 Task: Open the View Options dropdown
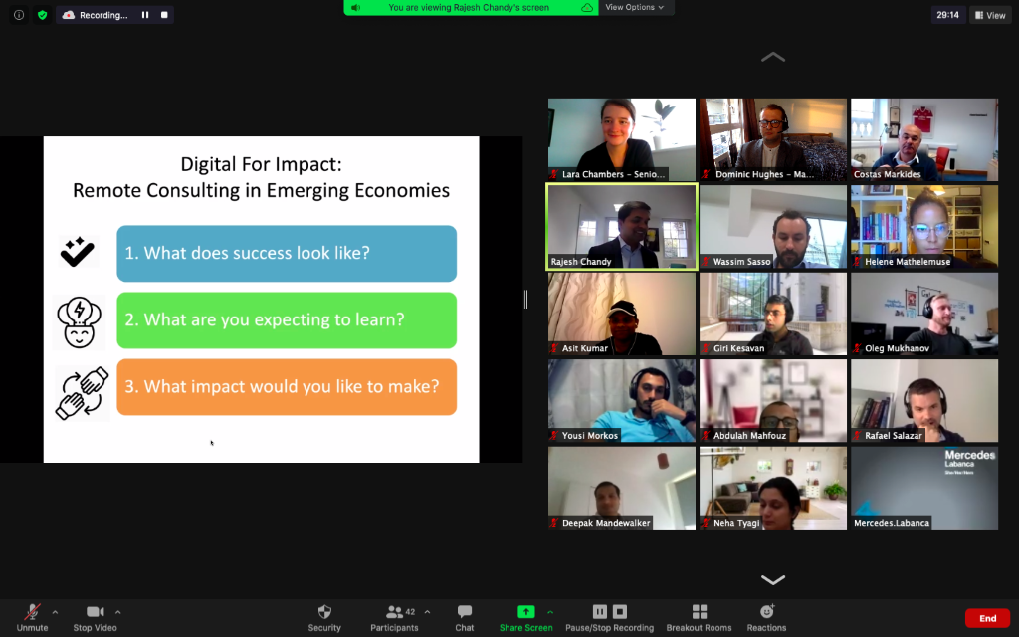pos(635,7)
